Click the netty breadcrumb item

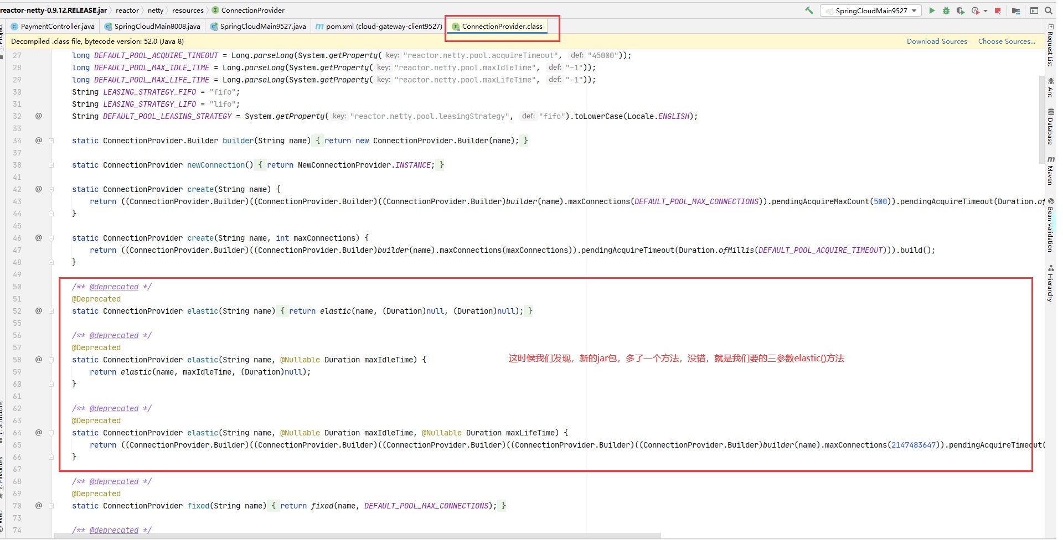click(156, 10)
